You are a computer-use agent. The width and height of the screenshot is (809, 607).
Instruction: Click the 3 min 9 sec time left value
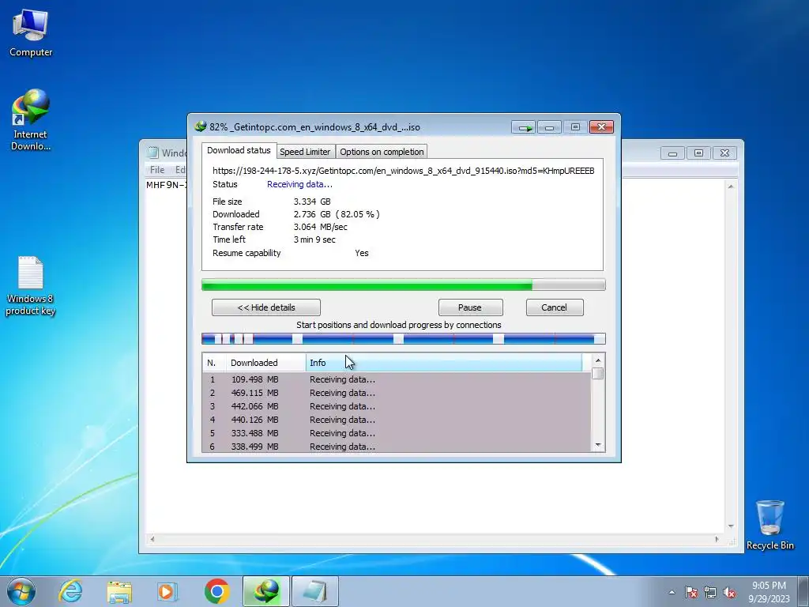coord(314,239)
